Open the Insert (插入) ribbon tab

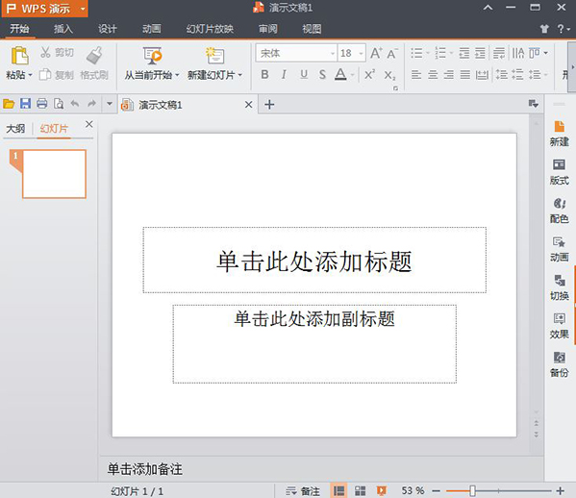tap(63, 29)
